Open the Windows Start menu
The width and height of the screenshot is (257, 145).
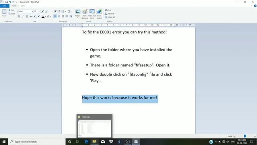click(x=4, y=141)
